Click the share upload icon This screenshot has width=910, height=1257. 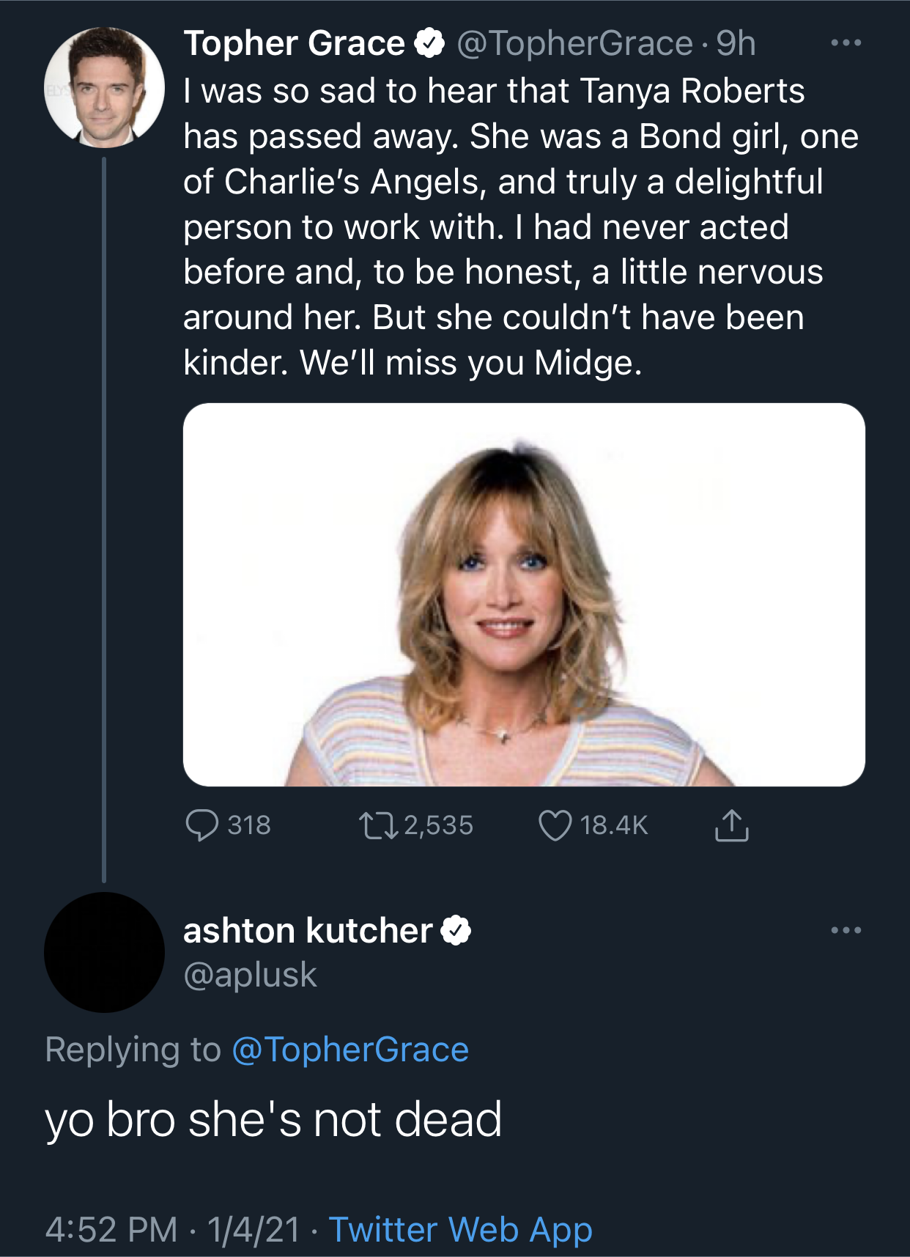coord(731,825)
